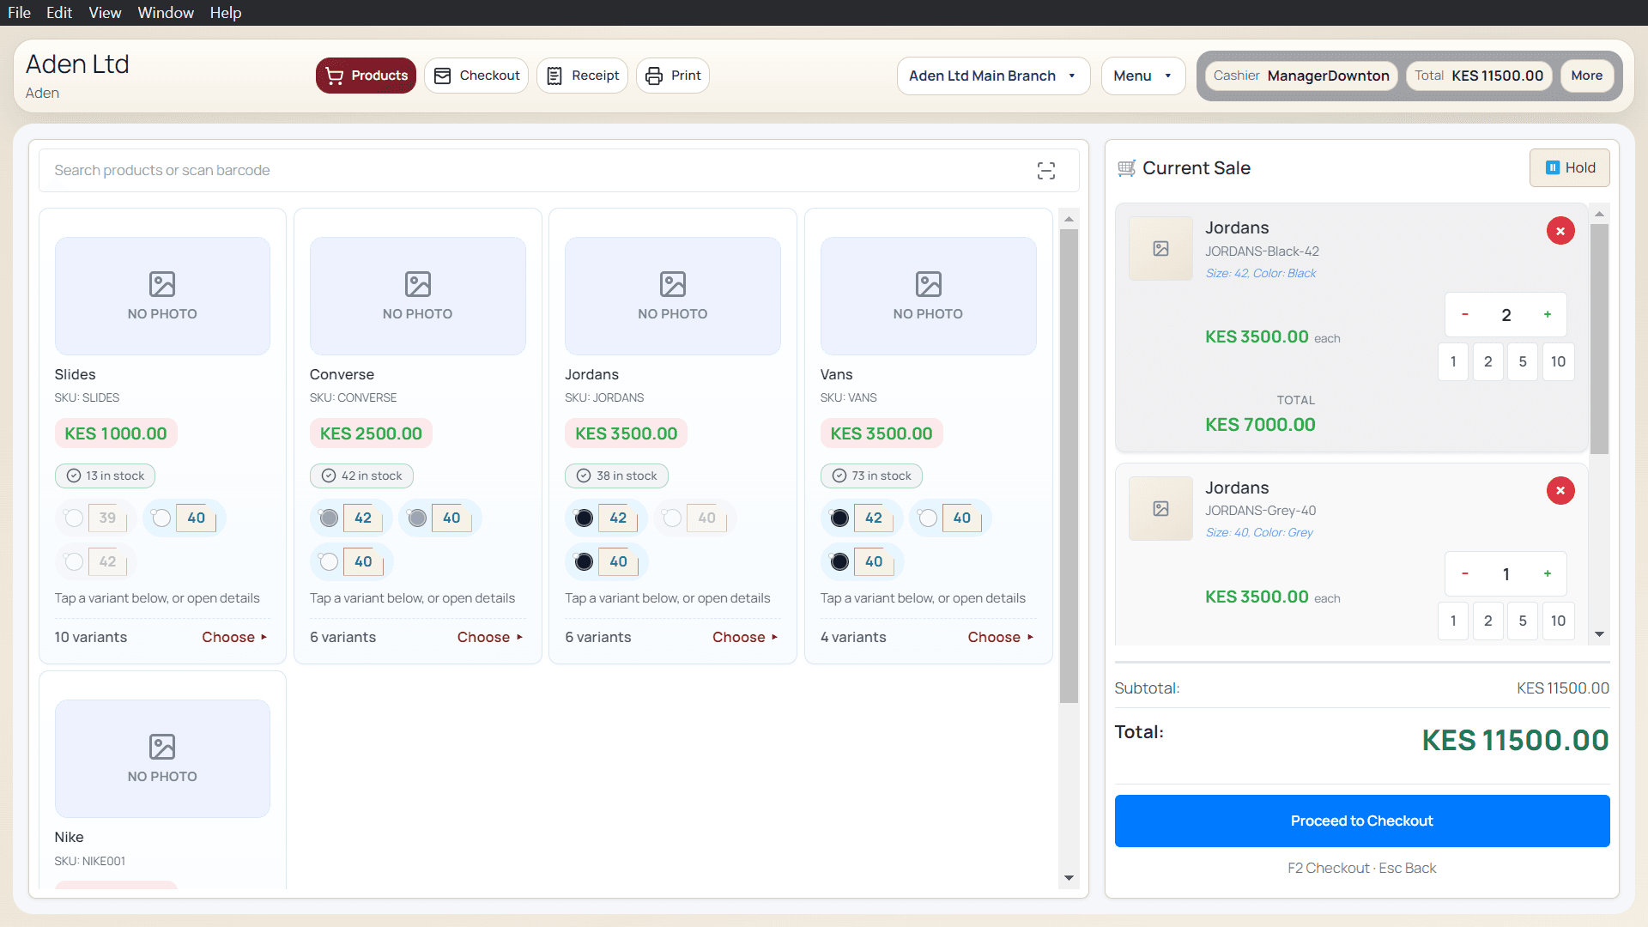Open the Receipt tab

pos(583,76)
